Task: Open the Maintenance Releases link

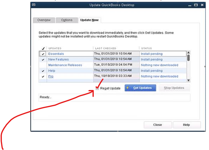Action: click(65, 65)
